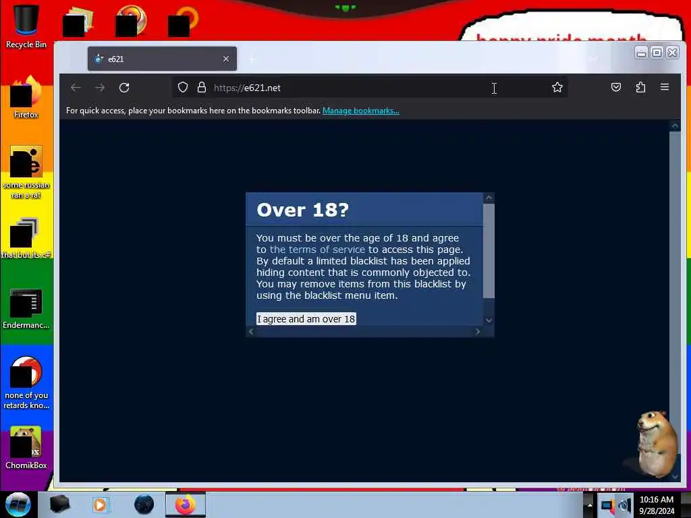The width and height of the screenshot is (691, 518).
Task: Open the Extensions puzzle icon
Action: pos(640,87)
